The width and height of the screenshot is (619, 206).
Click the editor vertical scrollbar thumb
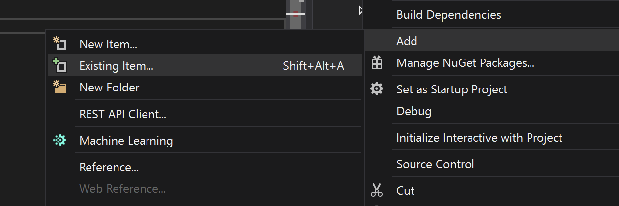tap(295, 16)
